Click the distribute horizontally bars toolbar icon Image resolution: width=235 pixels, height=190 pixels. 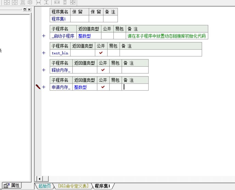pos(30,2)
